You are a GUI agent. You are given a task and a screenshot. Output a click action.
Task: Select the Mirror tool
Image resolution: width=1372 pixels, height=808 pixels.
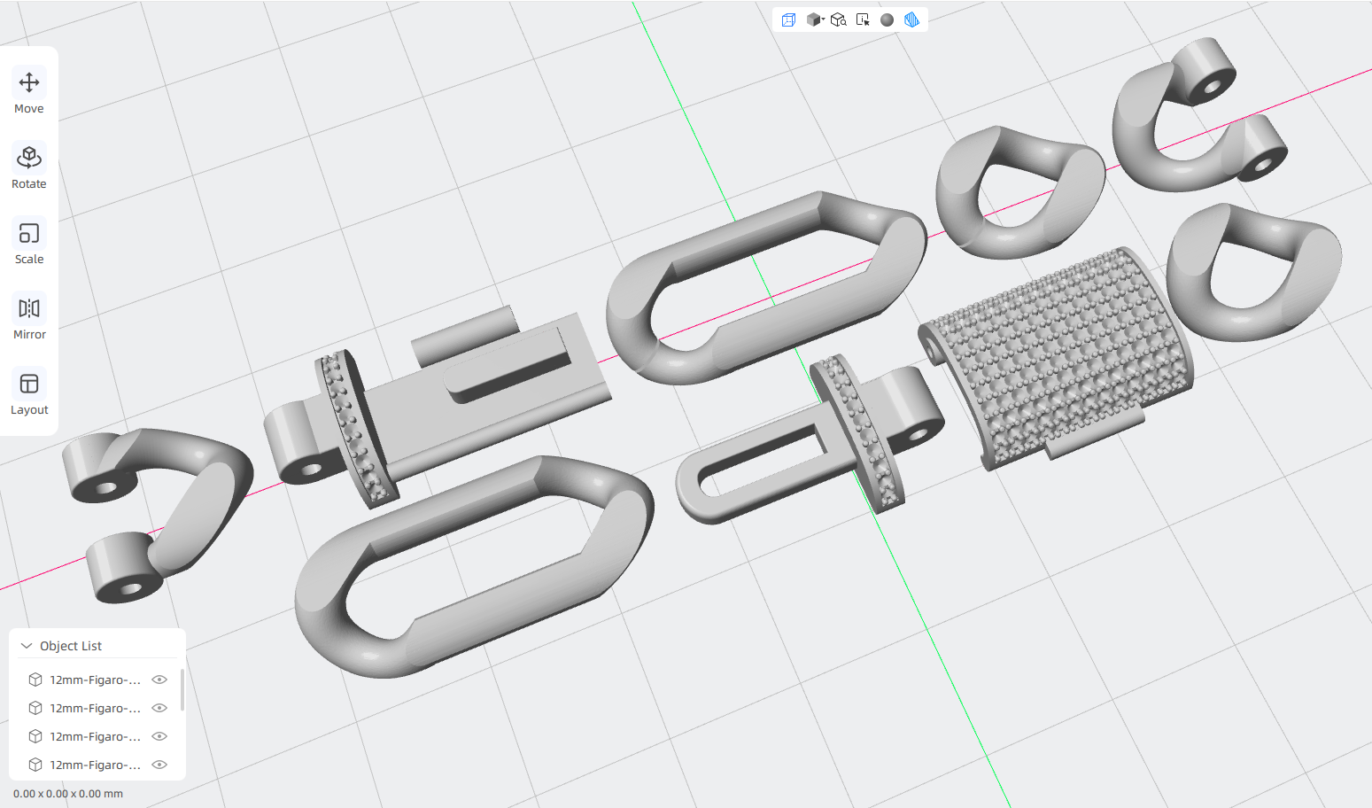29,318
